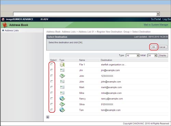This screenshot has height=126, width=171.
Task: Click the name Tom
Action: click(x=81, y=110)
